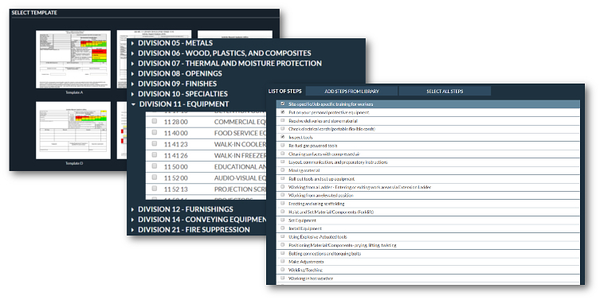Check the 11 41 26 Walk-In Freezer checkbox
The width and height of the screenshot is (600, 300).
tap(155, 155)
